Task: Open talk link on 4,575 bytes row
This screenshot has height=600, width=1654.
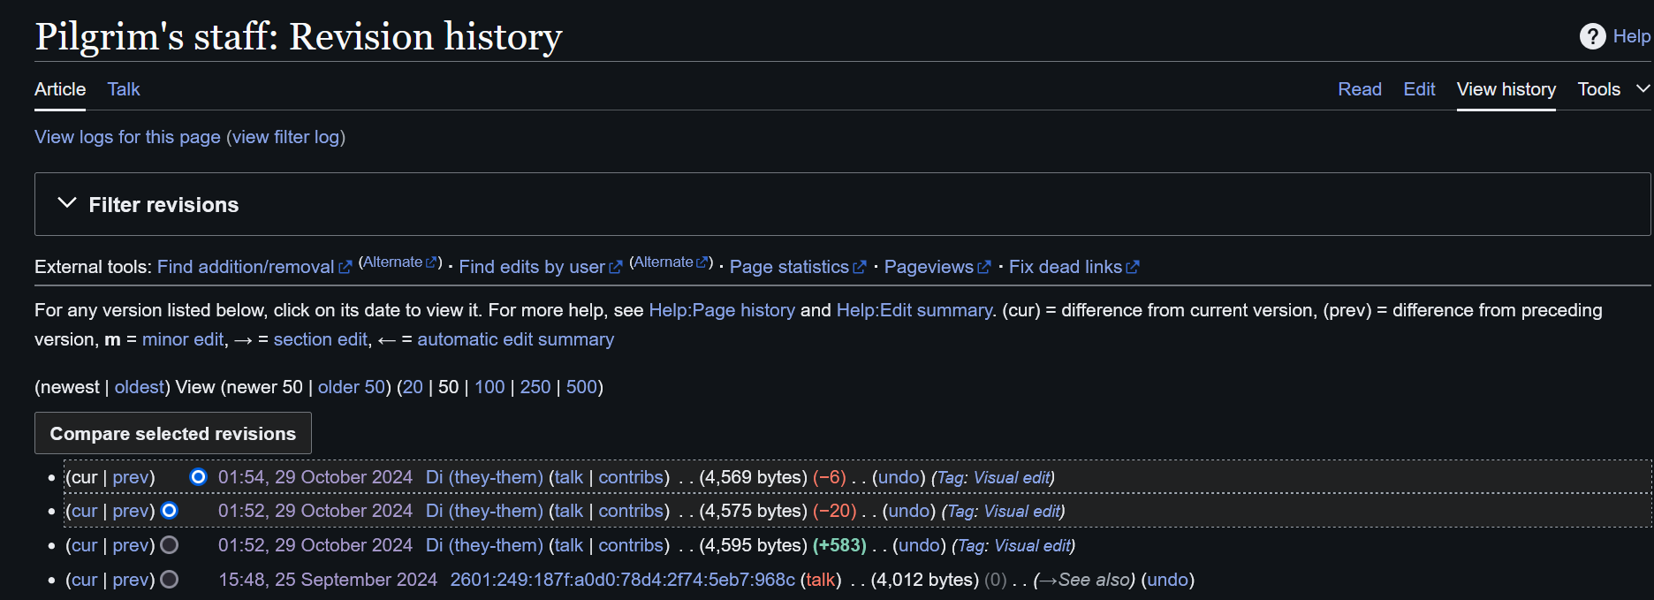Action: (x=568, y=511)
